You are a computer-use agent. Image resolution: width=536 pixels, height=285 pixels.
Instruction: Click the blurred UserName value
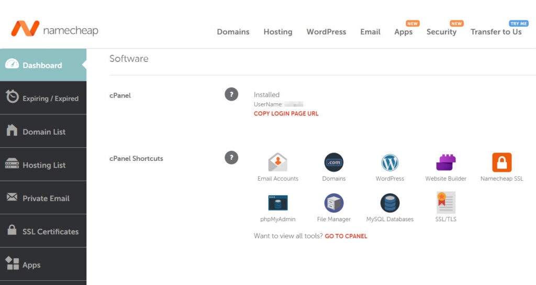click(x=294, y=104)
